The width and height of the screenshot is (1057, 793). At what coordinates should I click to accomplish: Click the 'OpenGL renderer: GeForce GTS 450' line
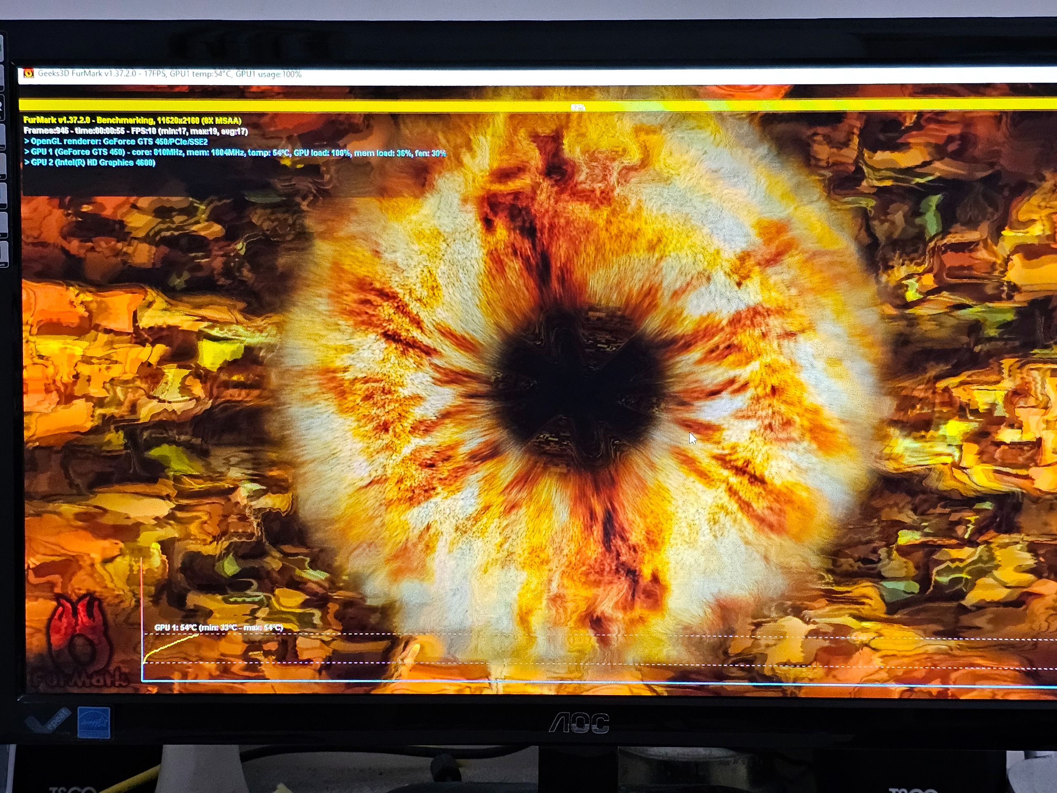[x=116, y=142]
